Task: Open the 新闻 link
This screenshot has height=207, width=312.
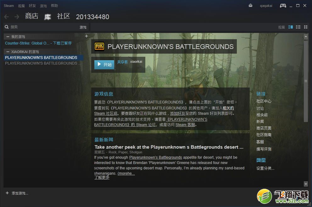Action: tap(260, 121)
